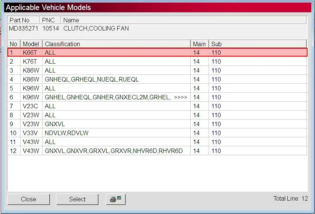
Task: Select row 2 model K76T
Action: [157, 61]
